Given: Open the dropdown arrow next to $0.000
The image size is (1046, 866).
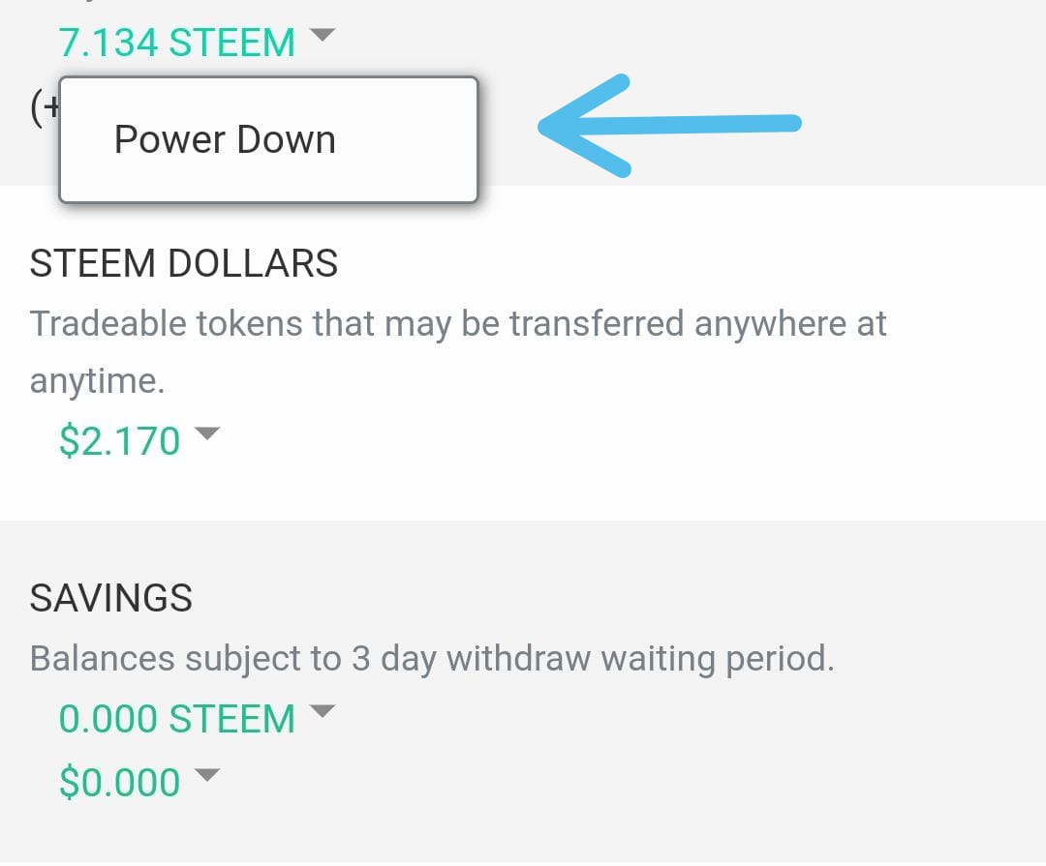Looking at the screenshot, I should (x=208, y=776).
